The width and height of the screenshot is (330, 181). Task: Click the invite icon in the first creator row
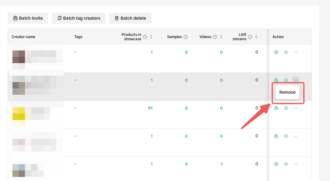(x=276, y=52)
